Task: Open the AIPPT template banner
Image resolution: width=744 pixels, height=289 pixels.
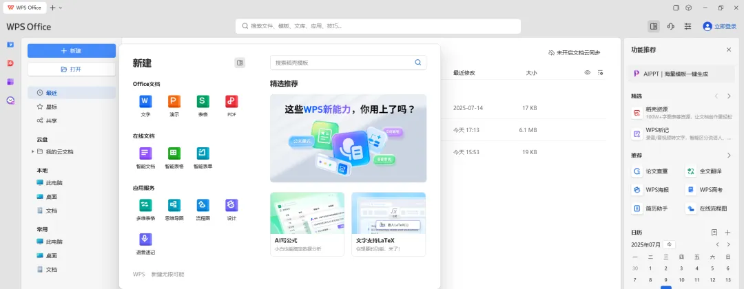Action: coord(681,74)
